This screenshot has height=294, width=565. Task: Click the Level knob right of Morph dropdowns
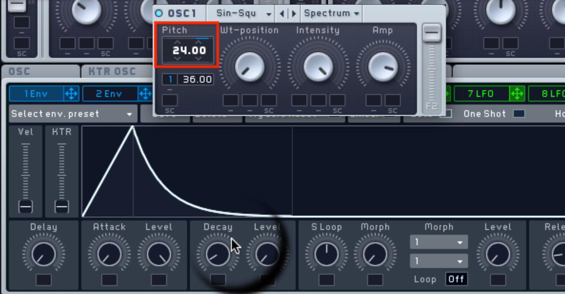tap(498, 254)
